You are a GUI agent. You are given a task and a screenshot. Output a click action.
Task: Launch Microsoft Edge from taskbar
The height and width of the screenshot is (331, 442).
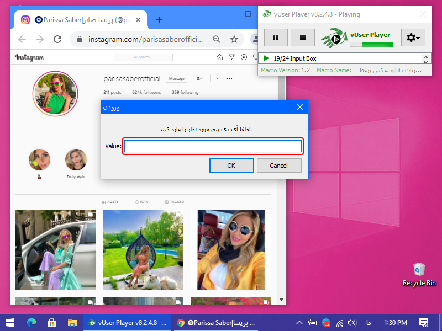[x=31, y=323]
